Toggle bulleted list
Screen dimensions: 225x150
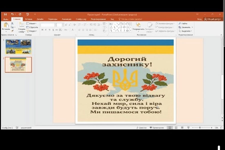tap(80, 25)
